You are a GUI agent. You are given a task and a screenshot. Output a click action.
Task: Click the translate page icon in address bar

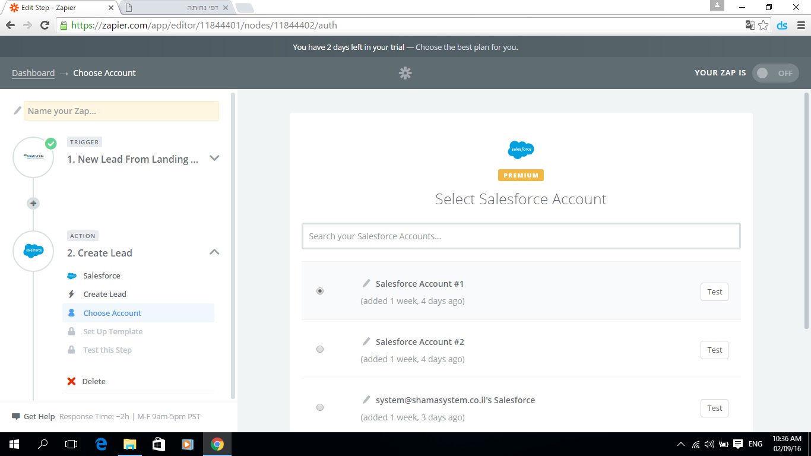[750, 25]
